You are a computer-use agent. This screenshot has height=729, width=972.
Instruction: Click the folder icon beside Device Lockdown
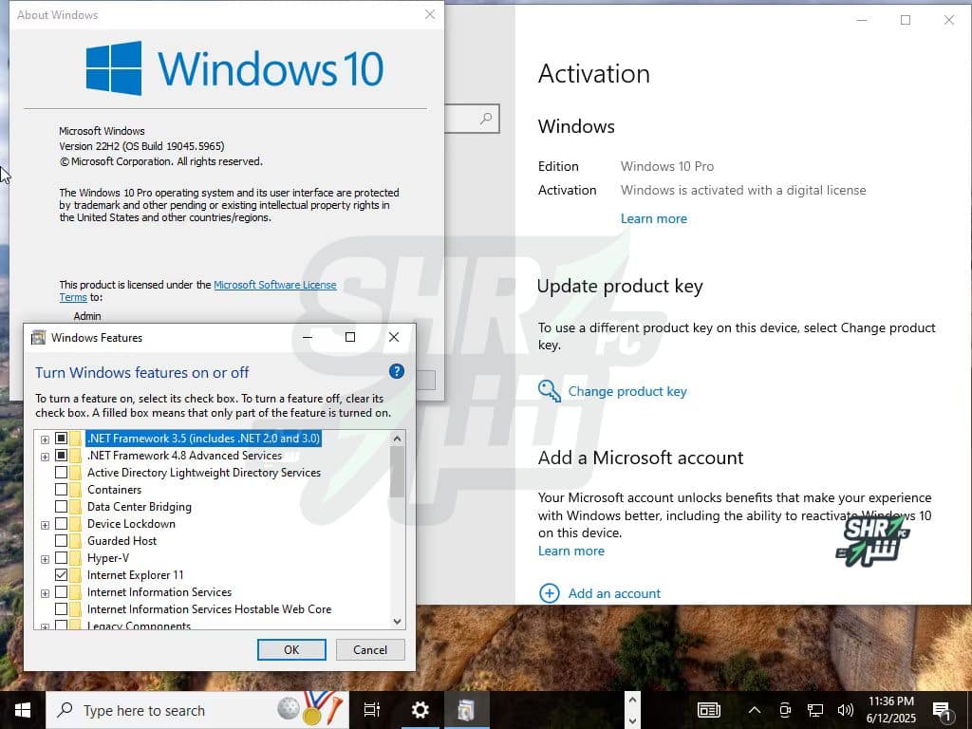76,524
